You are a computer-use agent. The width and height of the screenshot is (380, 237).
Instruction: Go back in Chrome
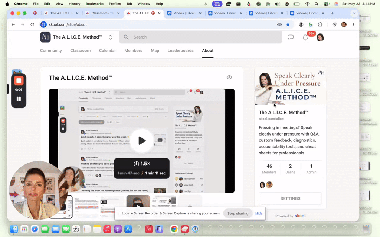point(13,24)
